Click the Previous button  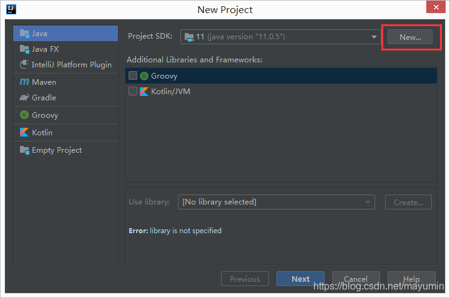245,279
